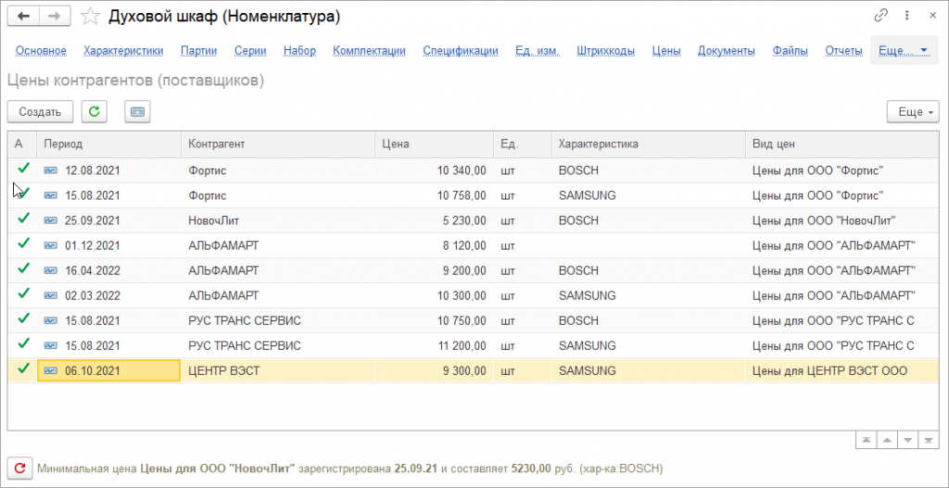Image resolution: width=949 pixels, height=488 pixels.
Task: Click the record icon for 16.04.2022 row
Action: tap(51, 270)
